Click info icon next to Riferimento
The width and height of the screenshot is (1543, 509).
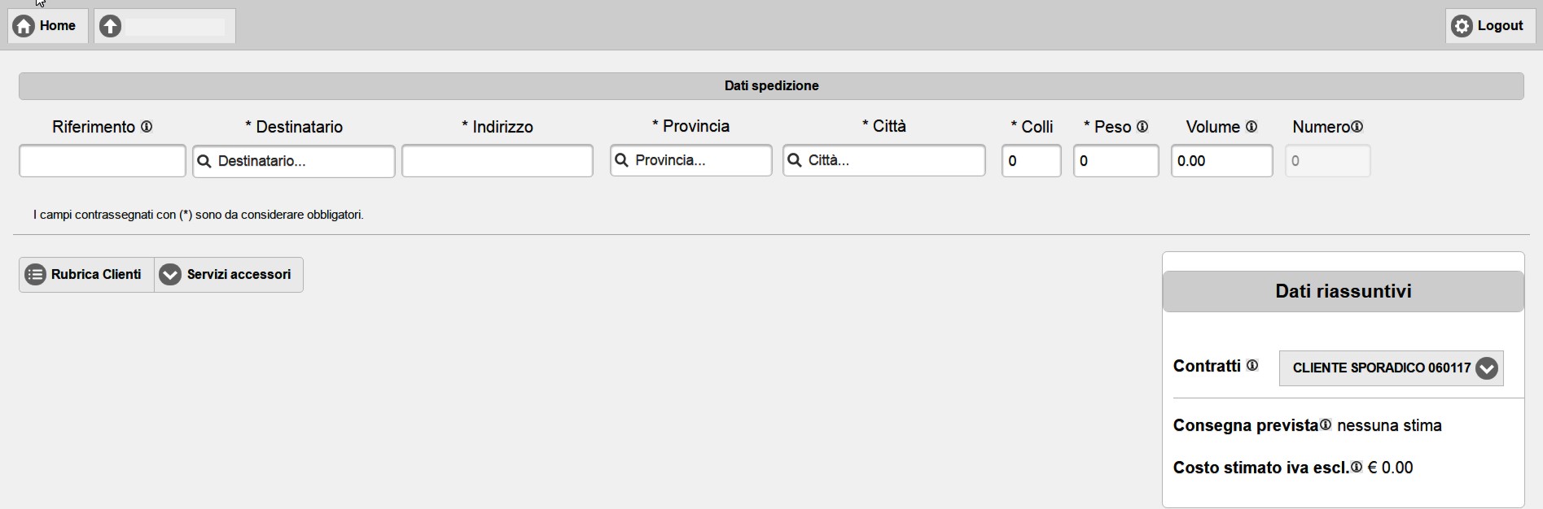coord(147,127)
